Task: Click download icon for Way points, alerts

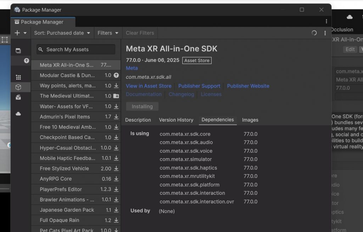Action: click(x=116, y=86)
